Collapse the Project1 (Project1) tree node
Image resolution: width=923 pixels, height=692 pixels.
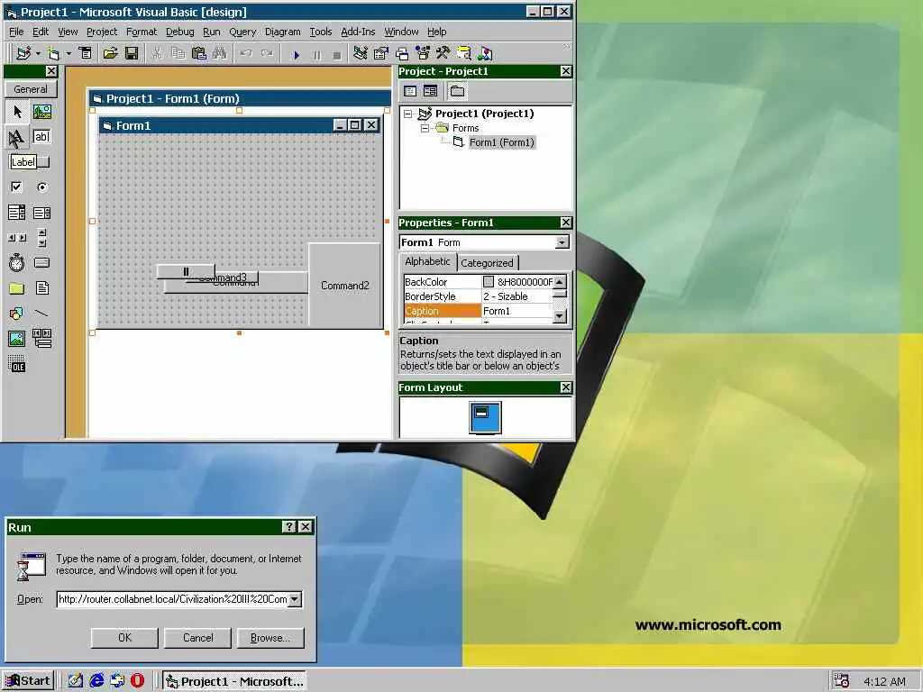pos(408,114)
